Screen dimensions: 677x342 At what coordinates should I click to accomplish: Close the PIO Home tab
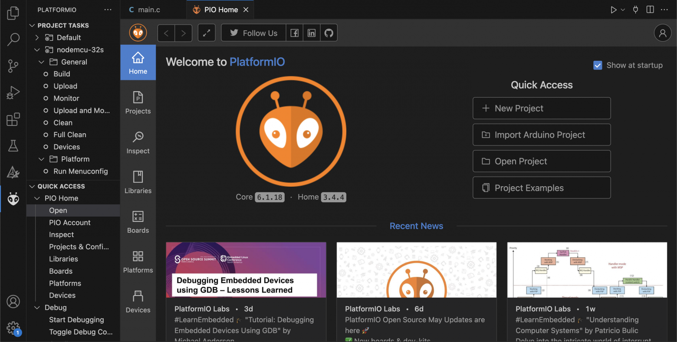(x=246, y=10)
